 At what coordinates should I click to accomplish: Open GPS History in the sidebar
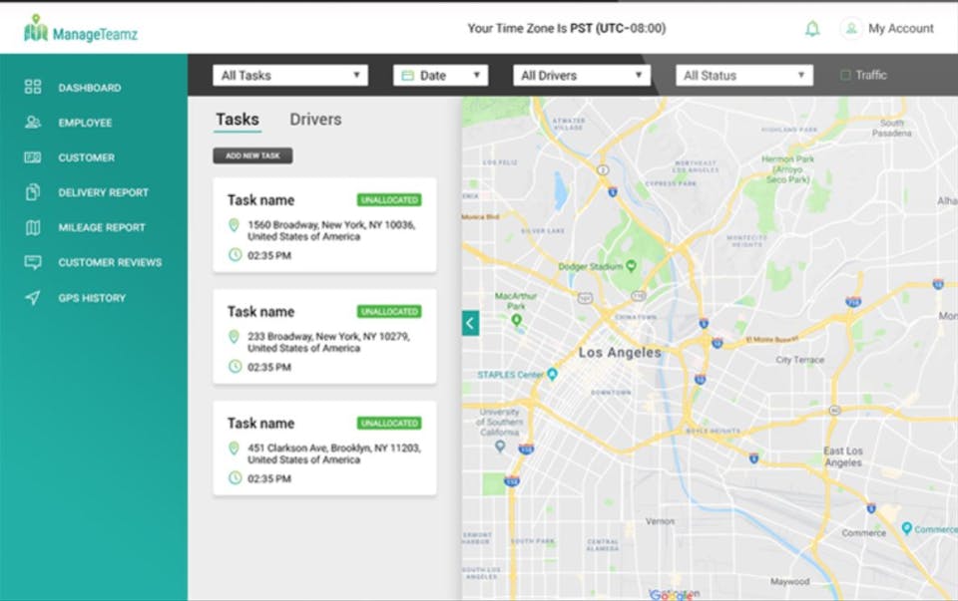click(x=92, y=298)
